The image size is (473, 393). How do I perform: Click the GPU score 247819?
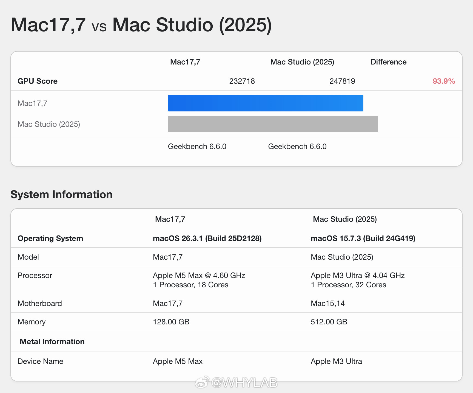click(x=342, y=81)
